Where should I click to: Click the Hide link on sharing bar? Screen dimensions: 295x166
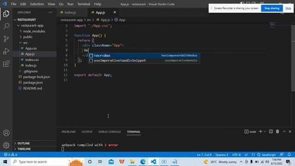pos(288,8)
